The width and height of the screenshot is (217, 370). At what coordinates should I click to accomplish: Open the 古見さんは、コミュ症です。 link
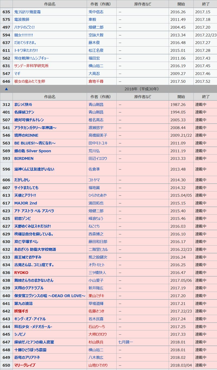[x=34, y=265]
